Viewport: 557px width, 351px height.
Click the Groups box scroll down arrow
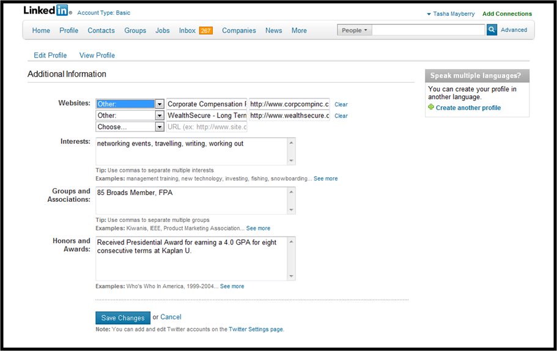(x=291, y=210)
